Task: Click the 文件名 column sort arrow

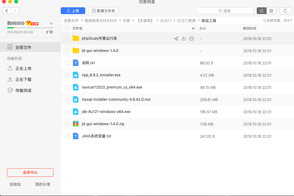Action: (x=193, y=28)
